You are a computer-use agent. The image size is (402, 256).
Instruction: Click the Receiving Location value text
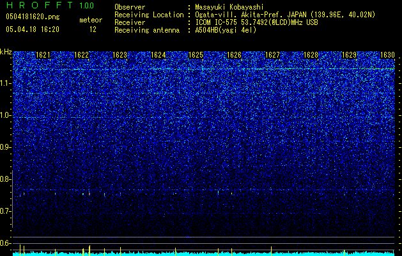pos(285,15)
